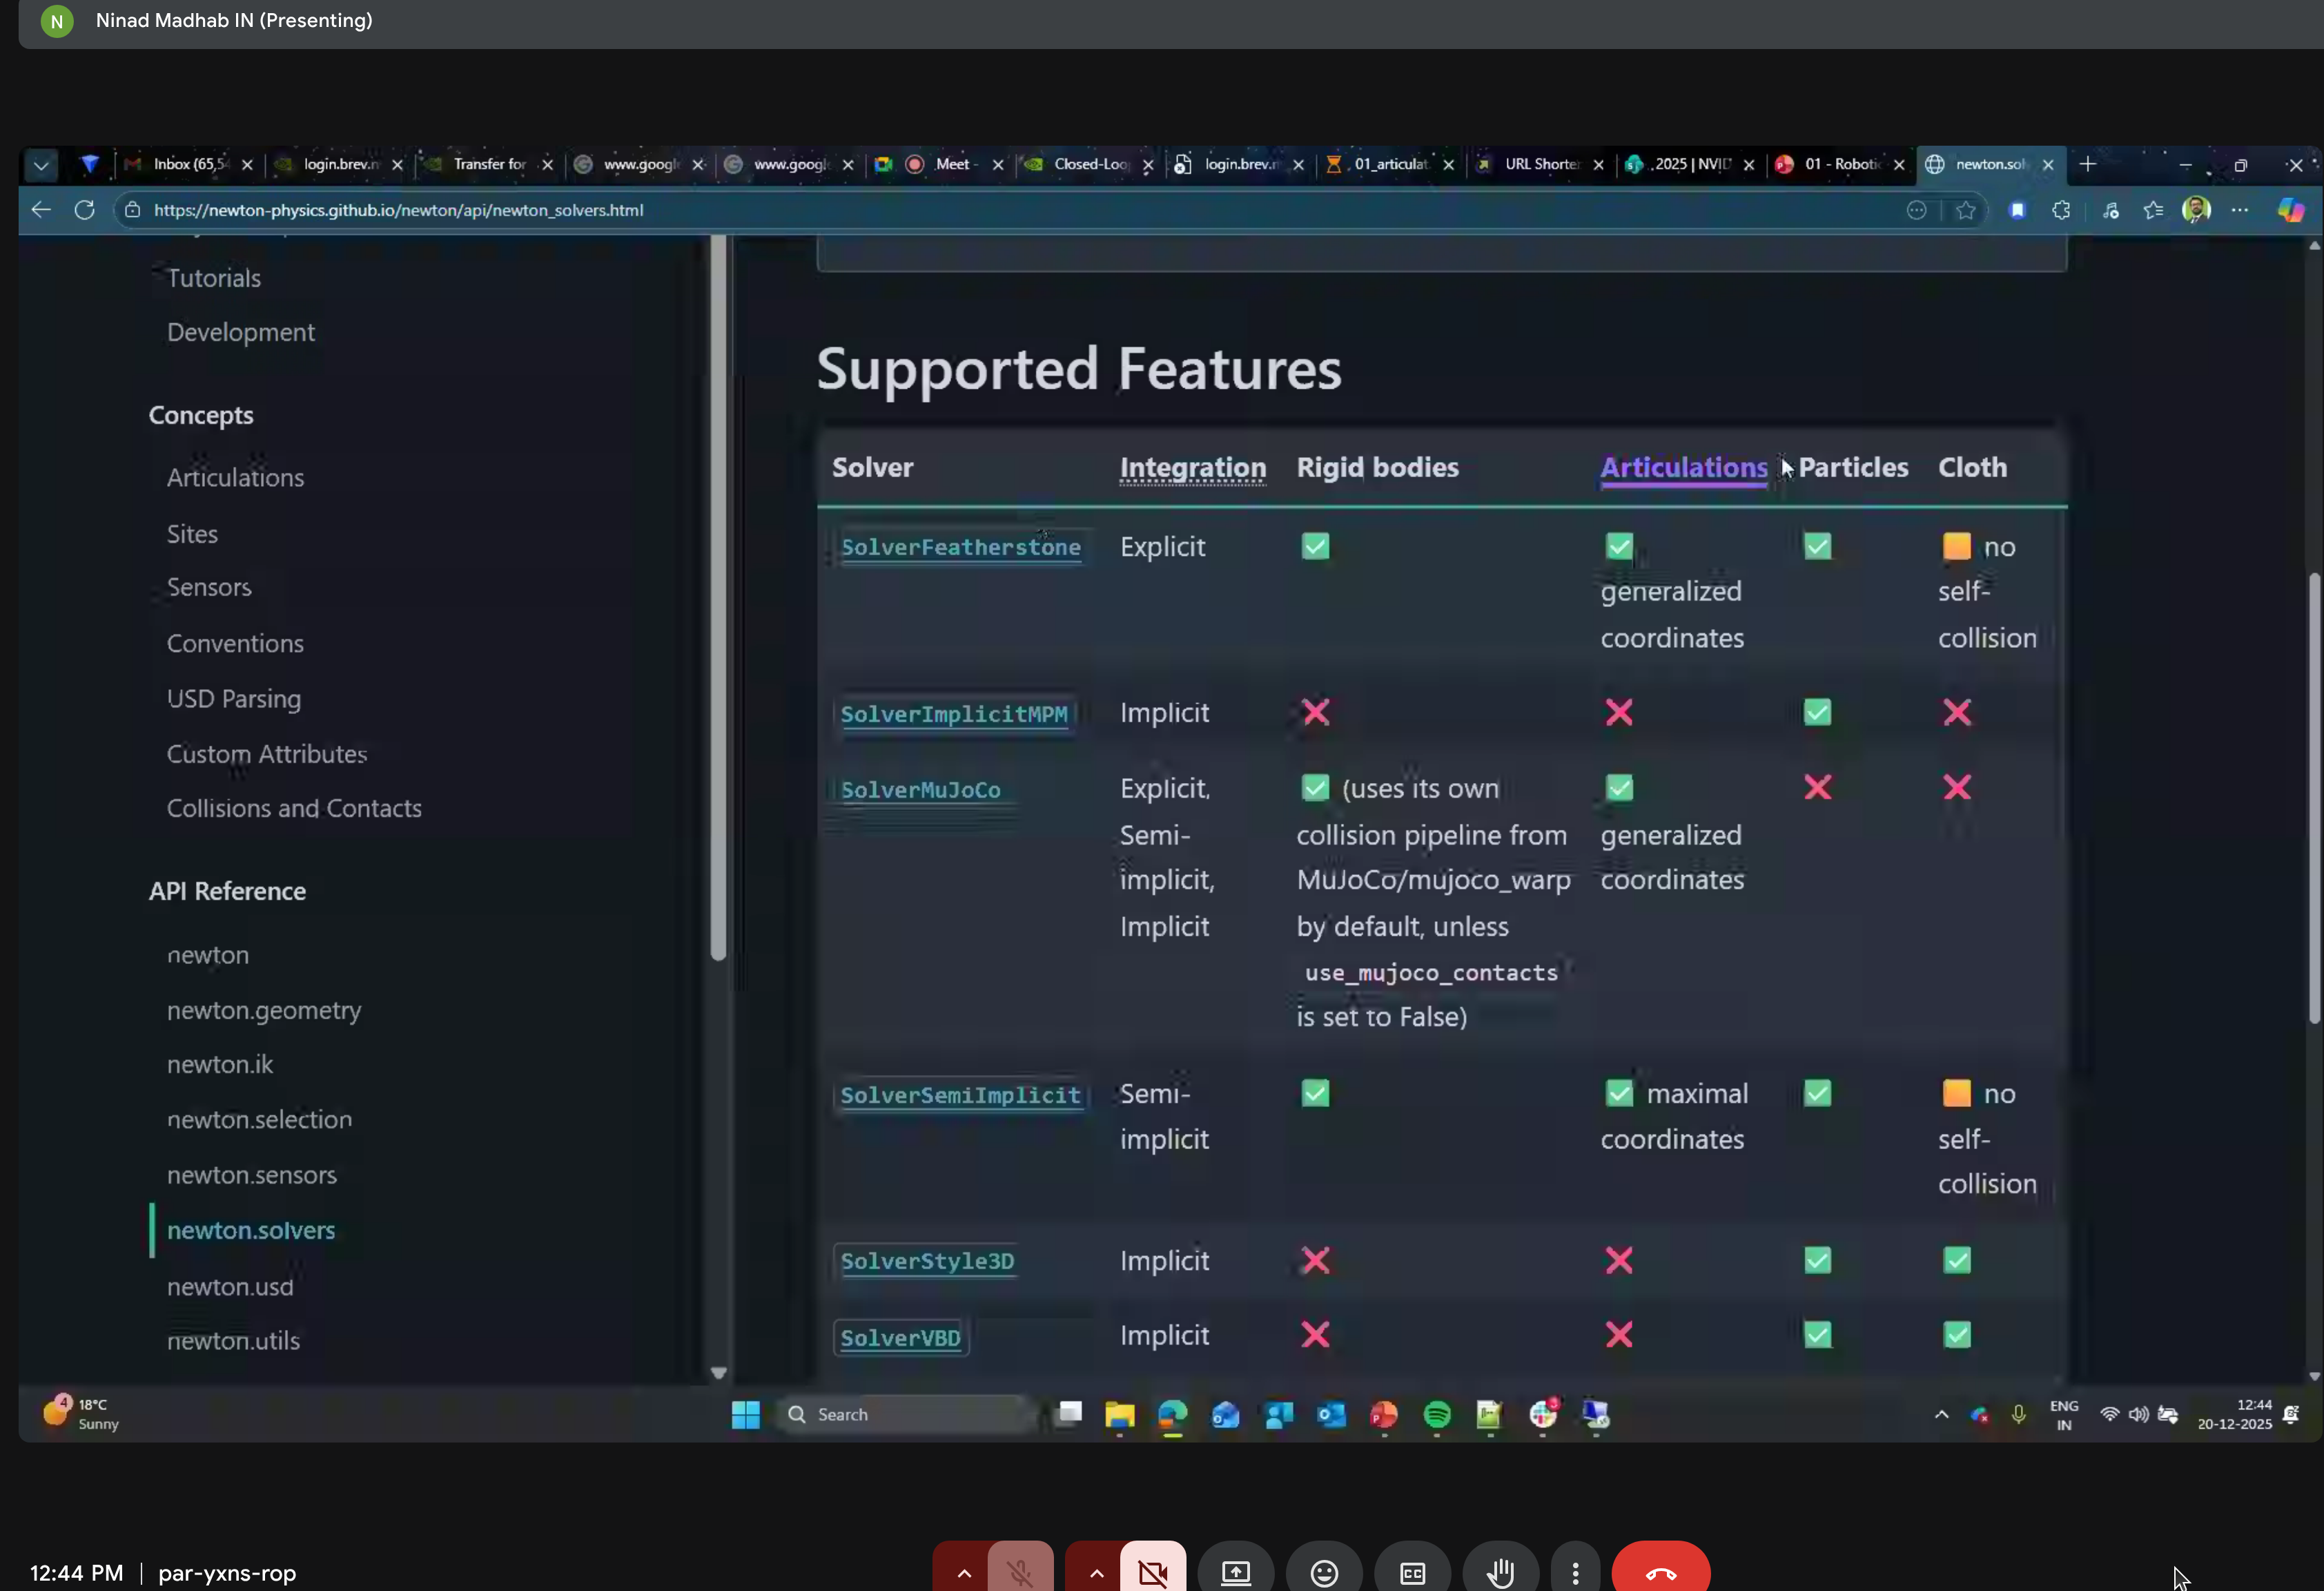Viewport: 2324px width, 1591px height.
Task: Reload the current page
Action: click(85, 210)
